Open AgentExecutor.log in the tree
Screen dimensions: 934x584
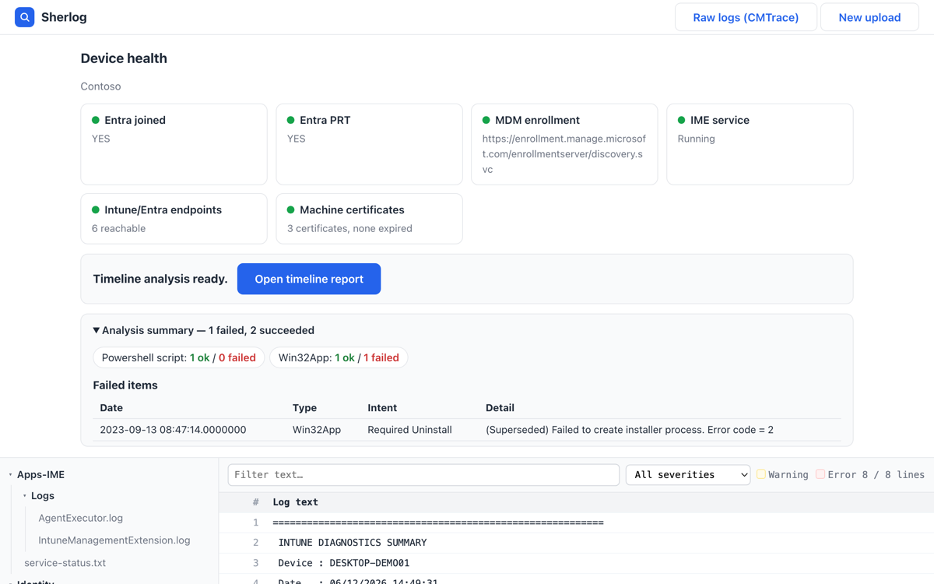[81, 518]
